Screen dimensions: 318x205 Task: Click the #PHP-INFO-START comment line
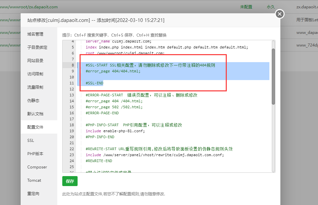[x=134, y=125]
